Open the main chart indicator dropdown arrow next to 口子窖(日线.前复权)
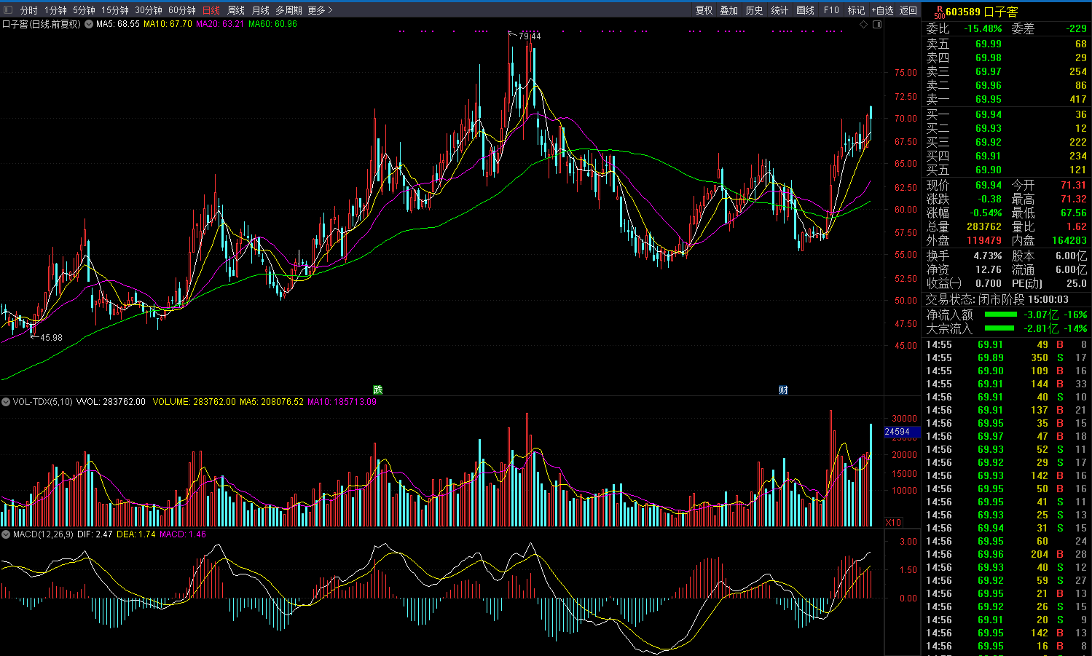Image resolution: width=1092 pixels, height=656 pixels. pos(89,24)
